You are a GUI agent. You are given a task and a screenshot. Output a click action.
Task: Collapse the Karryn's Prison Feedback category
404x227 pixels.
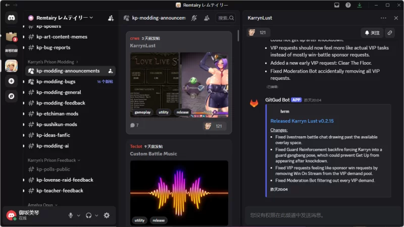pos(54,160)
